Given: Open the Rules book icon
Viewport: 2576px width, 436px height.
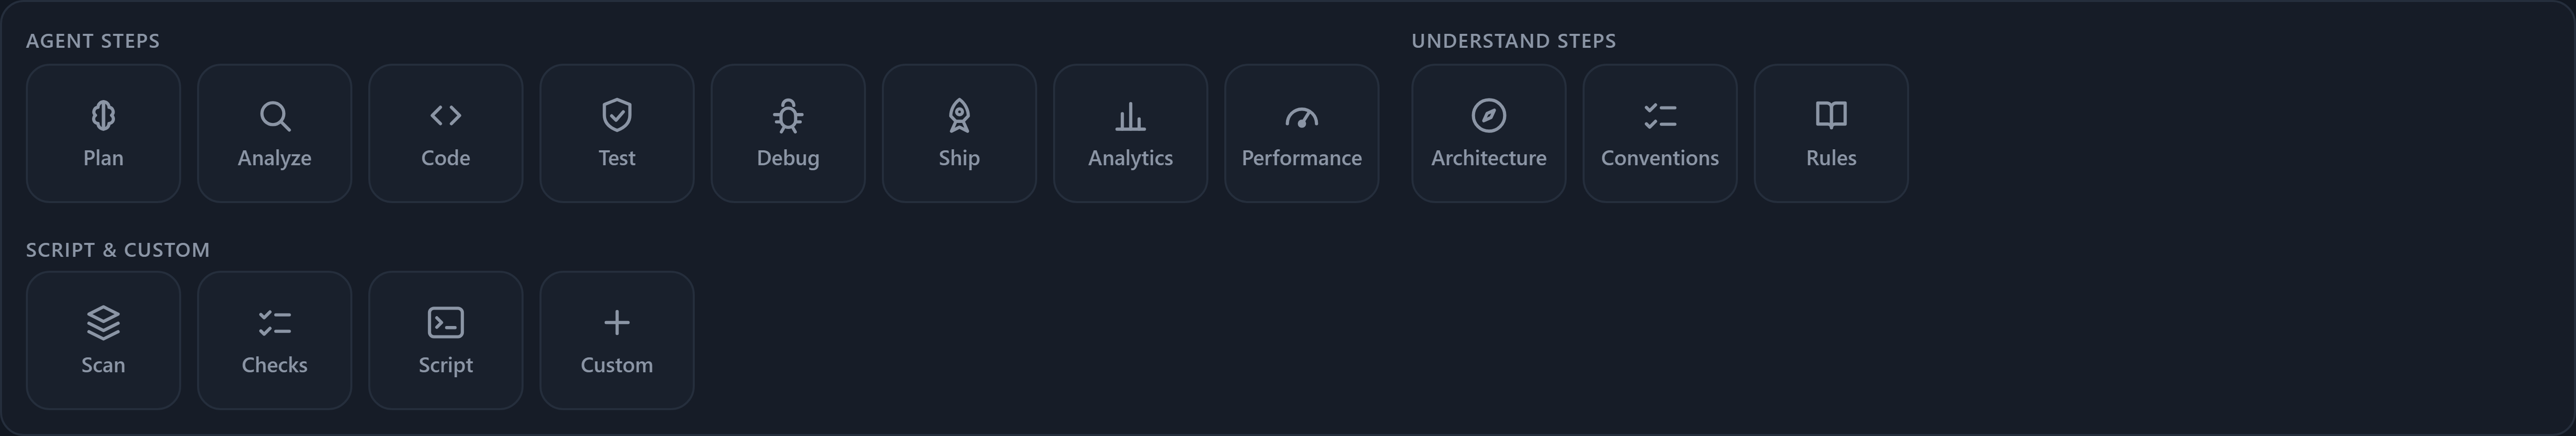Looking at the screenshot, I should click(1831, 116).
